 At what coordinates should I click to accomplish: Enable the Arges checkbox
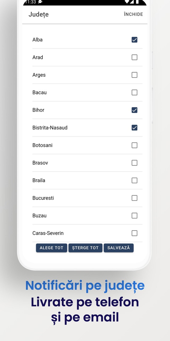click(134, 75)
